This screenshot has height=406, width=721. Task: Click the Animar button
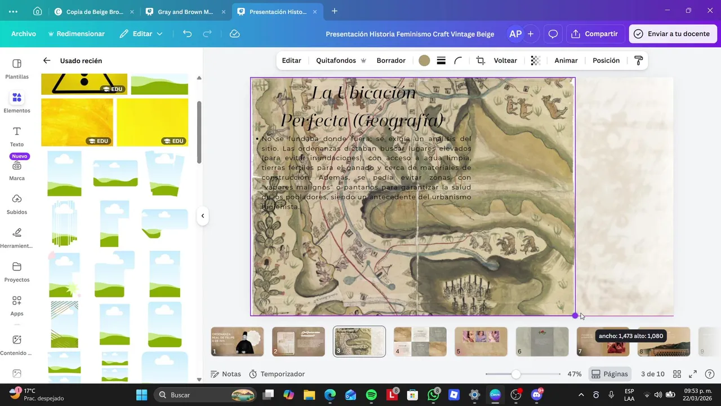pos(566,60)
